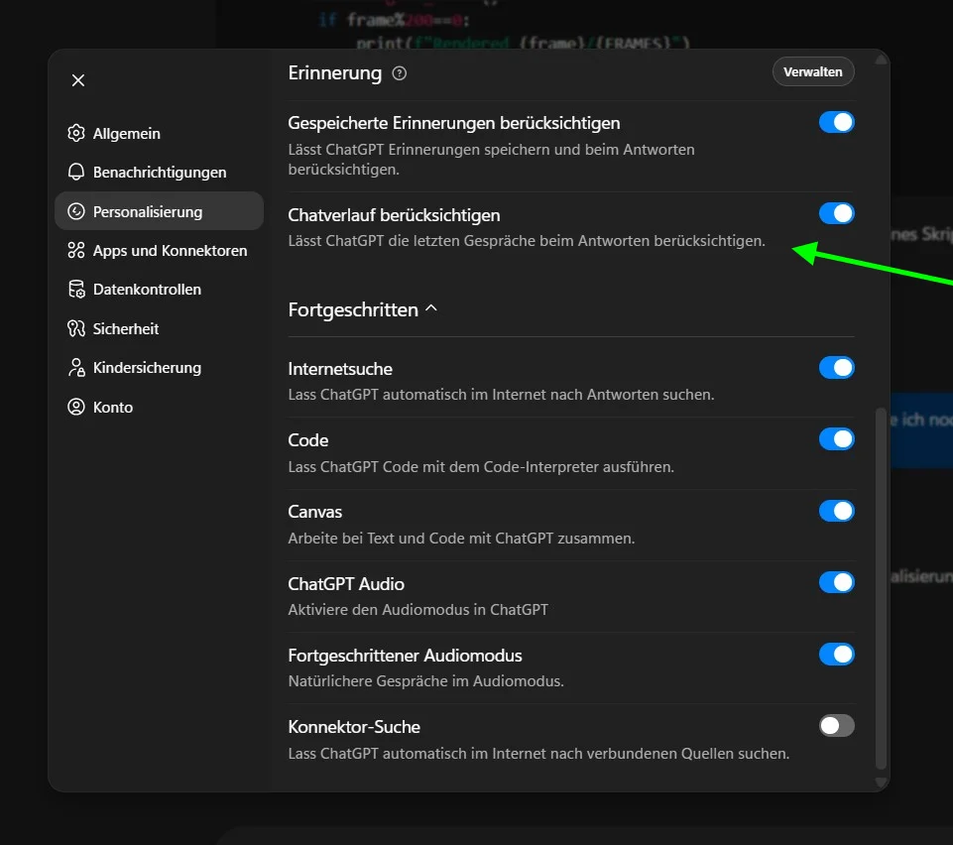The width and height of the screenshot is (953, 845).
Task: Click the Konto profile icon
Action: pyautogui.click(x=76, y=408)
